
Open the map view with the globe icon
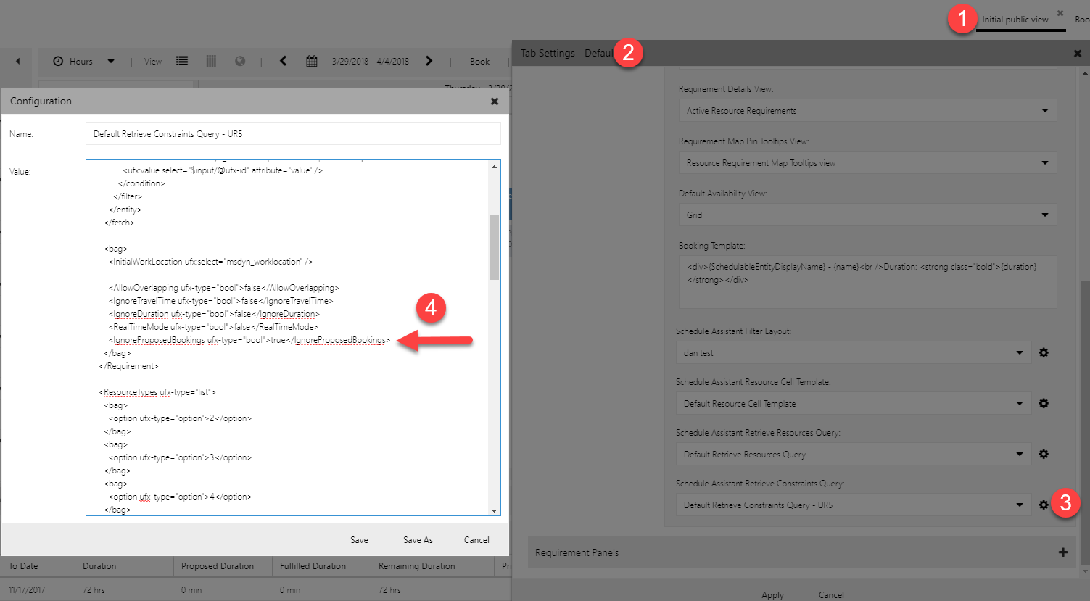(239, 61)
